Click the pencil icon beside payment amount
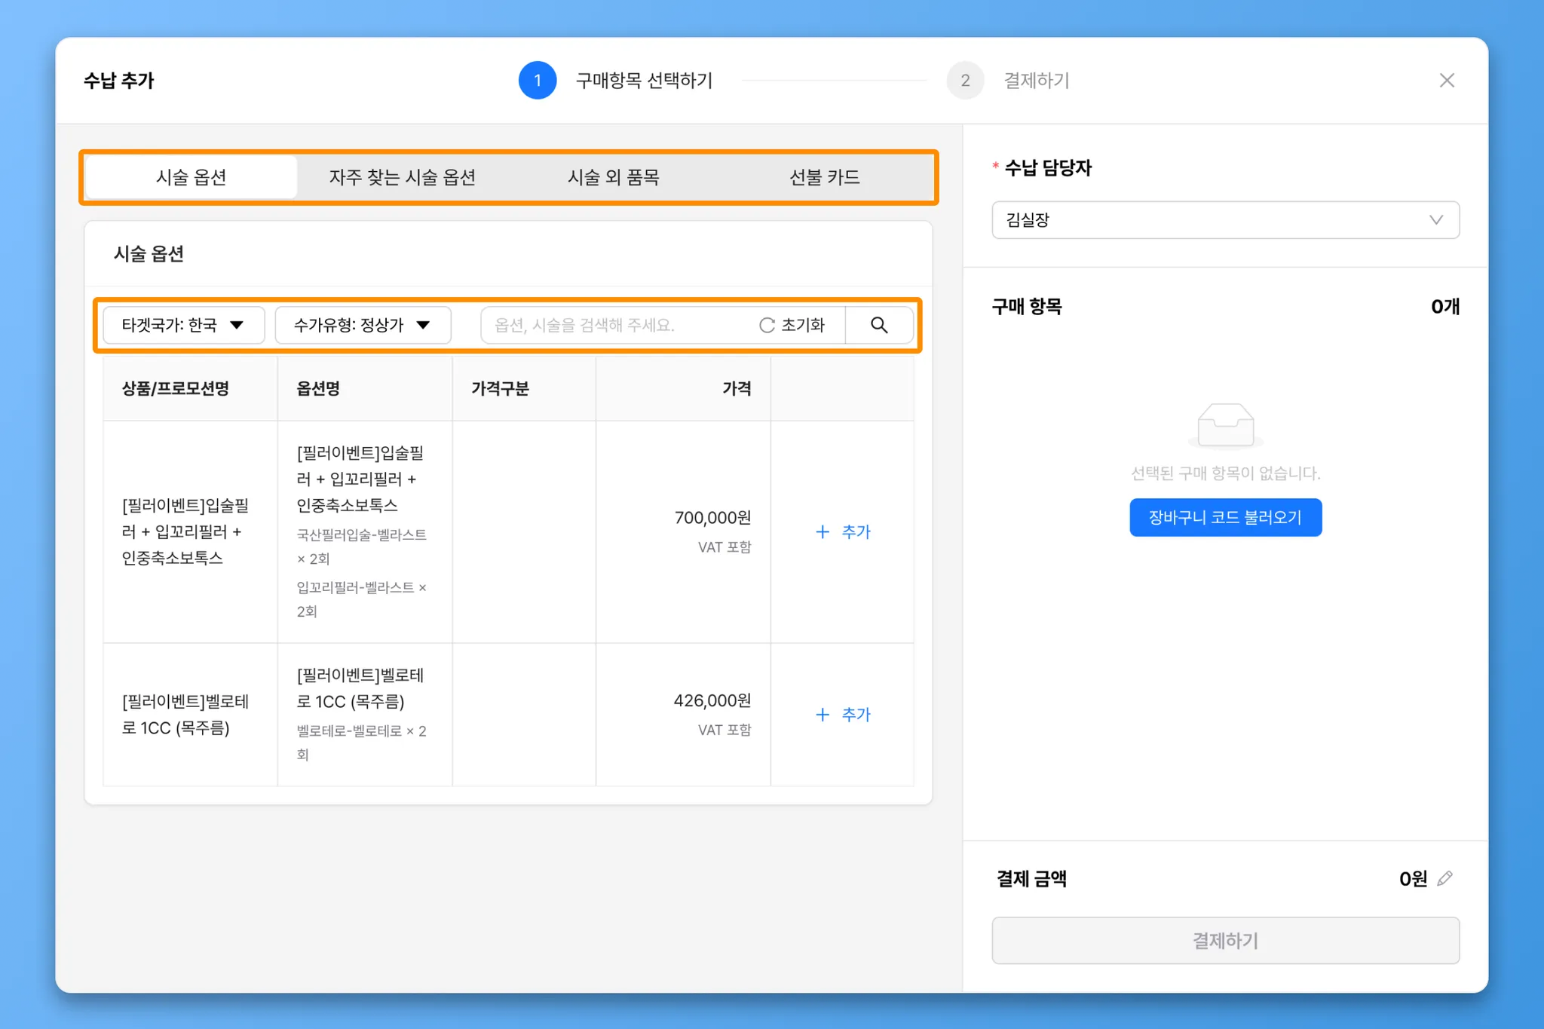The image size is (1544, 1029). click(1444, 879)
